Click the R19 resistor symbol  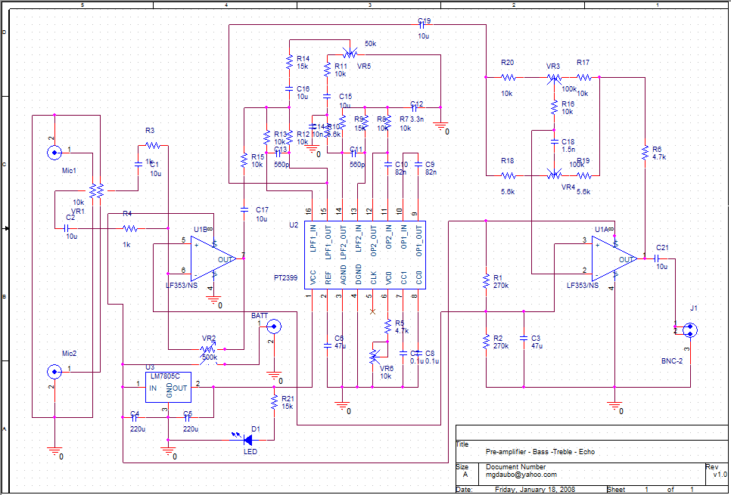[584, 175]
